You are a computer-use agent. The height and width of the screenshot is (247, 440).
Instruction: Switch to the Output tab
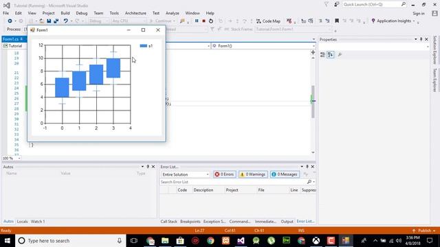pos(287,222)
